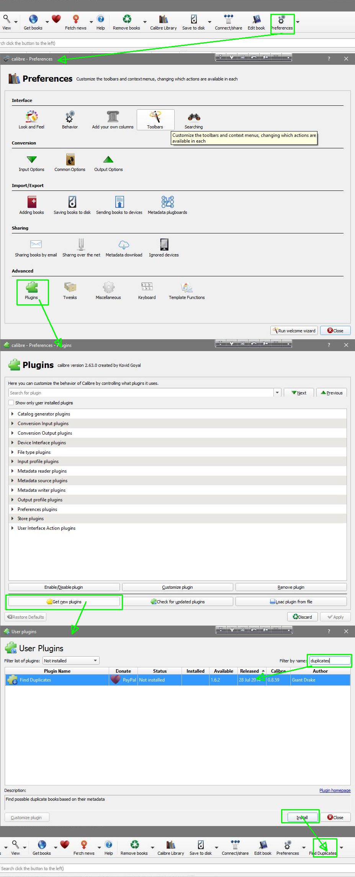This screenshot has width=355, height=877.
Task: Expand User Interface Action plugins
Action: [x=13, y=528]
